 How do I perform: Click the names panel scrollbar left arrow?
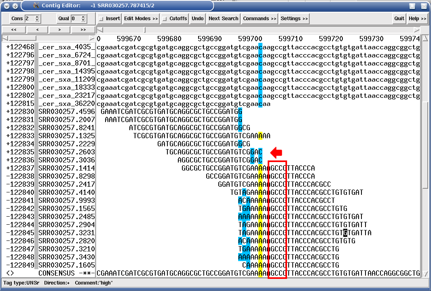click(5, 38)
